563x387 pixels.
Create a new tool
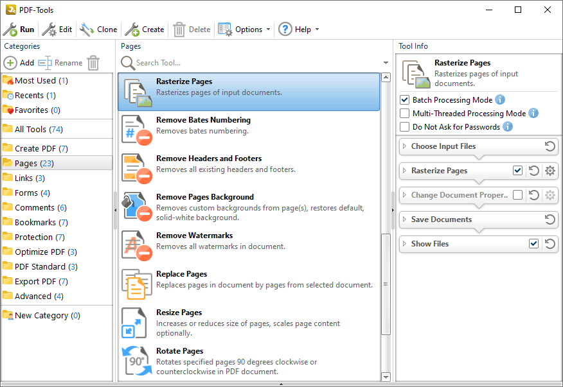pos(145,30)
